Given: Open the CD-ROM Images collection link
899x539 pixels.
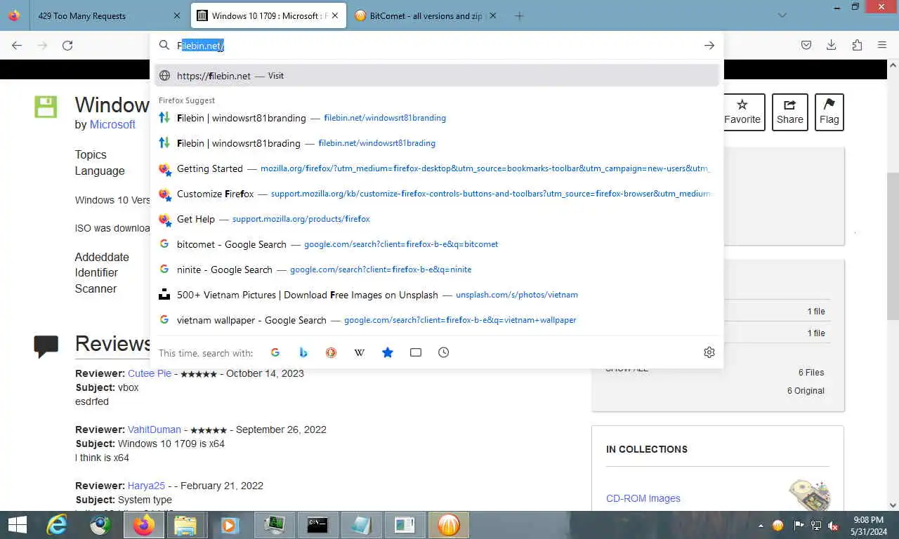Looking at the screenshot, I should tap(643, 498).
